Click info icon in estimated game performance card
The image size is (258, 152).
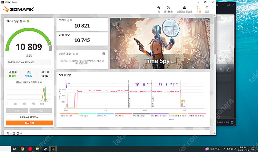point(104,54)
